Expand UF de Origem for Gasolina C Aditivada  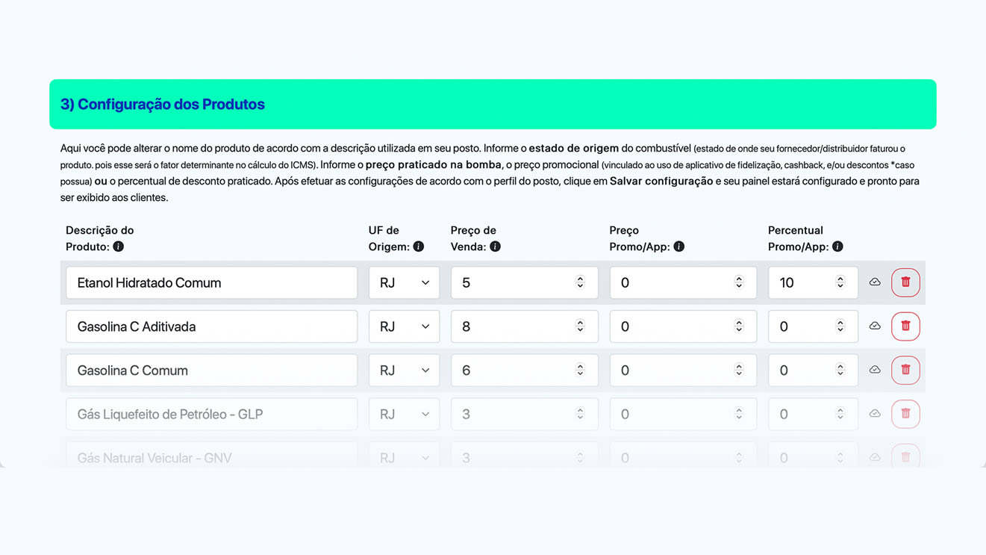pos(404,326)
